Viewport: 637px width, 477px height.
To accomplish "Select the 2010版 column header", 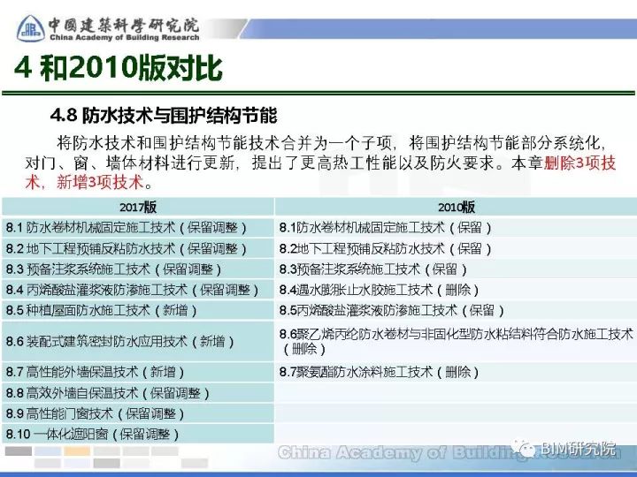I will coord(457,207).
